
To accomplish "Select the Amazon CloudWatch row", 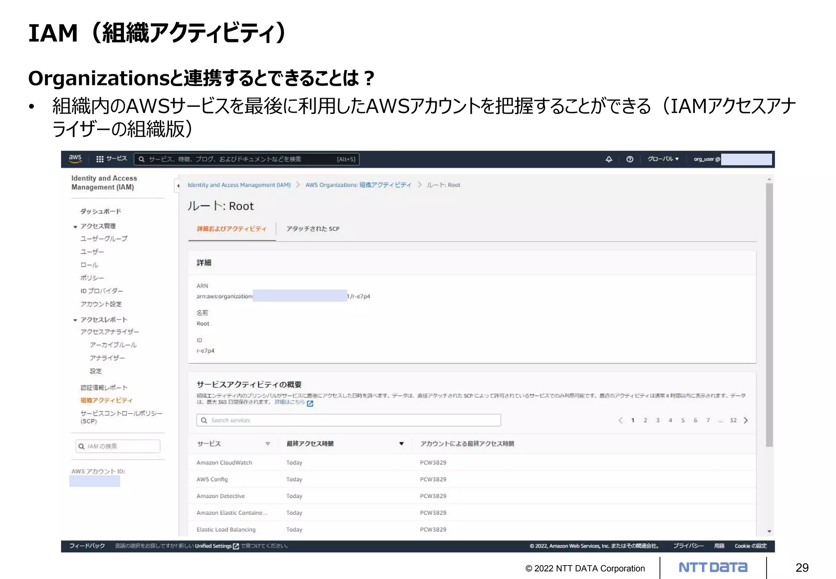I will click(472, 463).
